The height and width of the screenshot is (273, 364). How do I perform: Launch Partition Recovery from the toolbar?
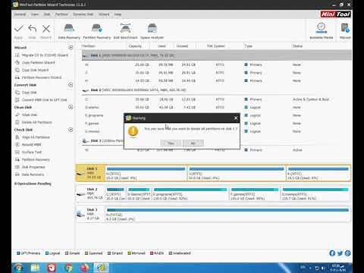pyautogui.click(x=97, y=31)
